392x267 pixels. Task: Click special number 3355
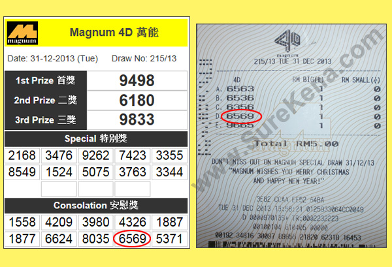(x=169, y=155)
